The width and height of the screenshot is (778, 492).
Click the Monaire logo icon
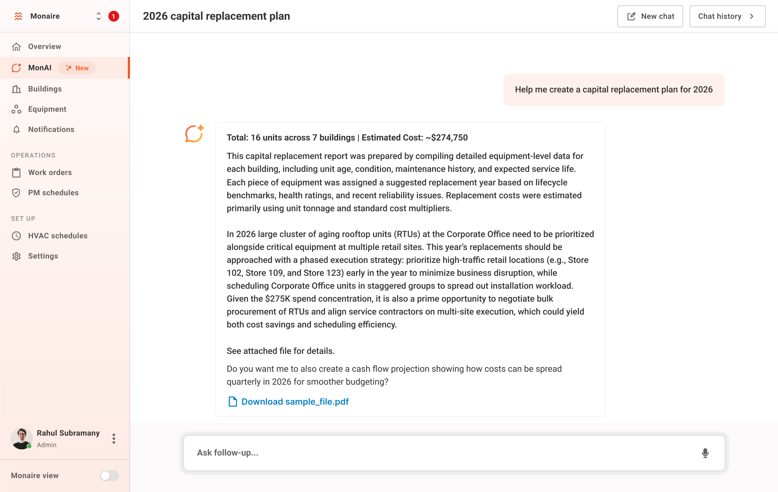point(18,16)
